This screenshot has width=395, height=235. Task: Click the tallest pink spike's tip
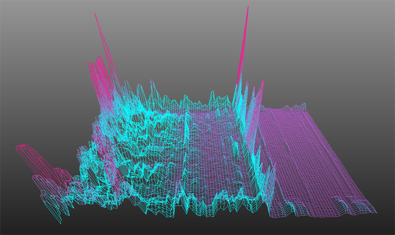click(x=248, y=8)
